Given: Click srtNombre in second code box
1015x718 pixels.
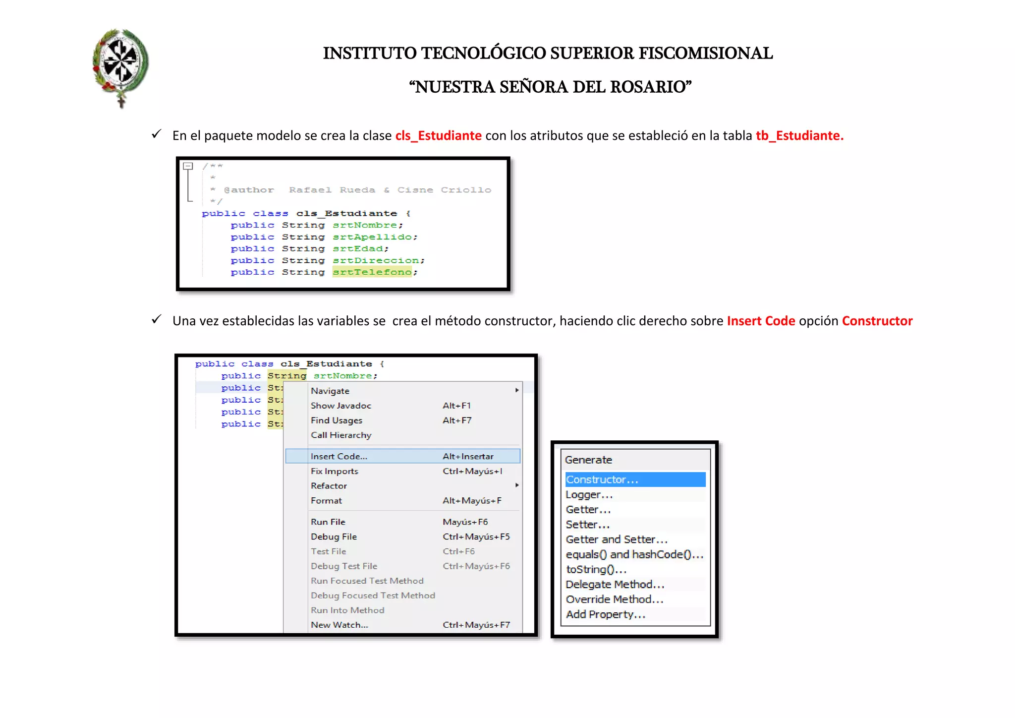Looking at the screenshot, I should 343,376.
